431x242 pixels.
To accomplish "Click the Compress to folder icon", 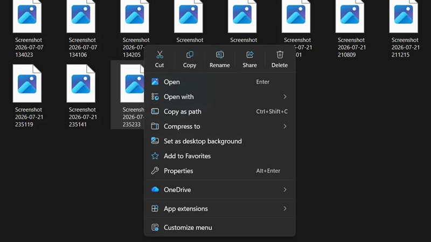I will pos(155,126).
